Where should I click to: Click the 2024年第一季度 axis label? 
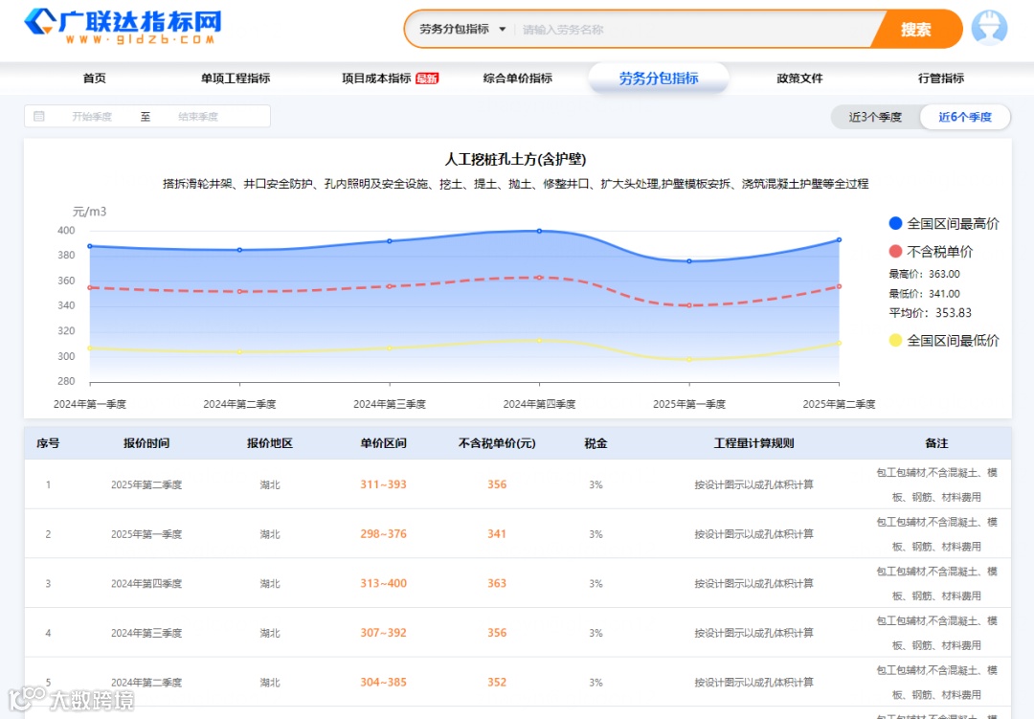[90, 404]
